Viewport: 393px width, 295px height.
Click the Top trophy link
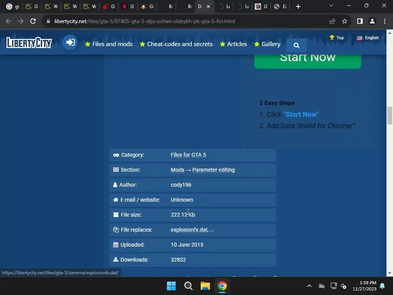(337, 38)
